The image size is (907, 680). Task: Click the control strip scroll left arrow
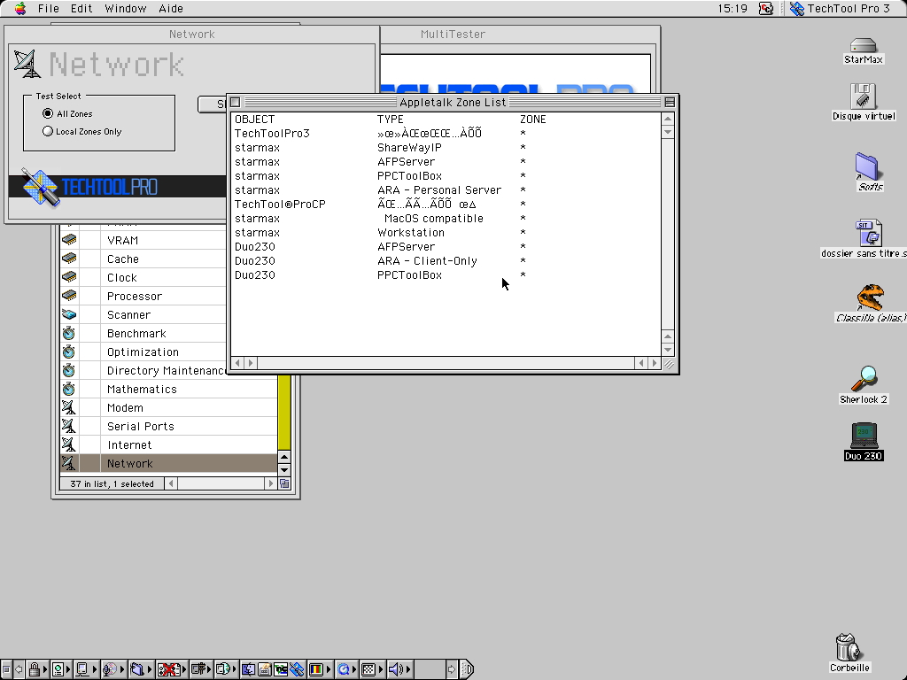click(19, 669)
